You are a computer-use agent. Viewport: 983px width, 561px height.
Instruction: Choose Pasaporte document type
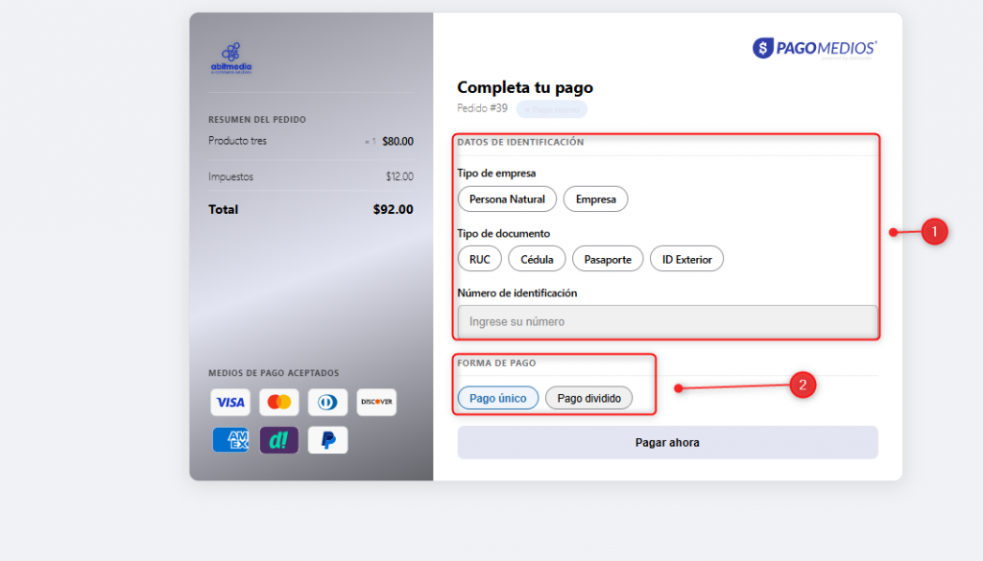point(608,259)
